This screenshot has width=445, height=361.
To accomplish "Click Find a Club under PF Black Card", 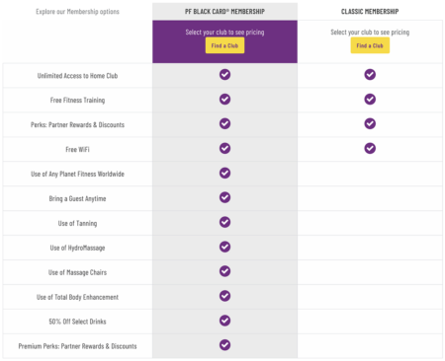I will 224,45.
